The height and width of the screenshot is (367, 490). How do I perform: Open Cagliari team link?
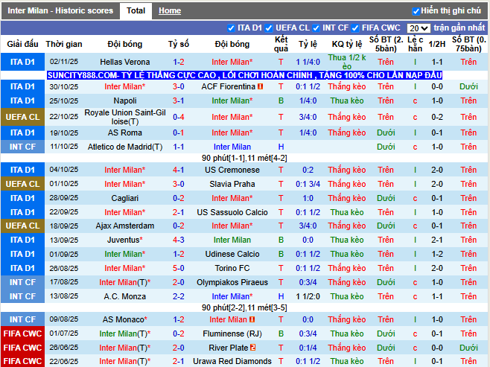pos(124,198)
